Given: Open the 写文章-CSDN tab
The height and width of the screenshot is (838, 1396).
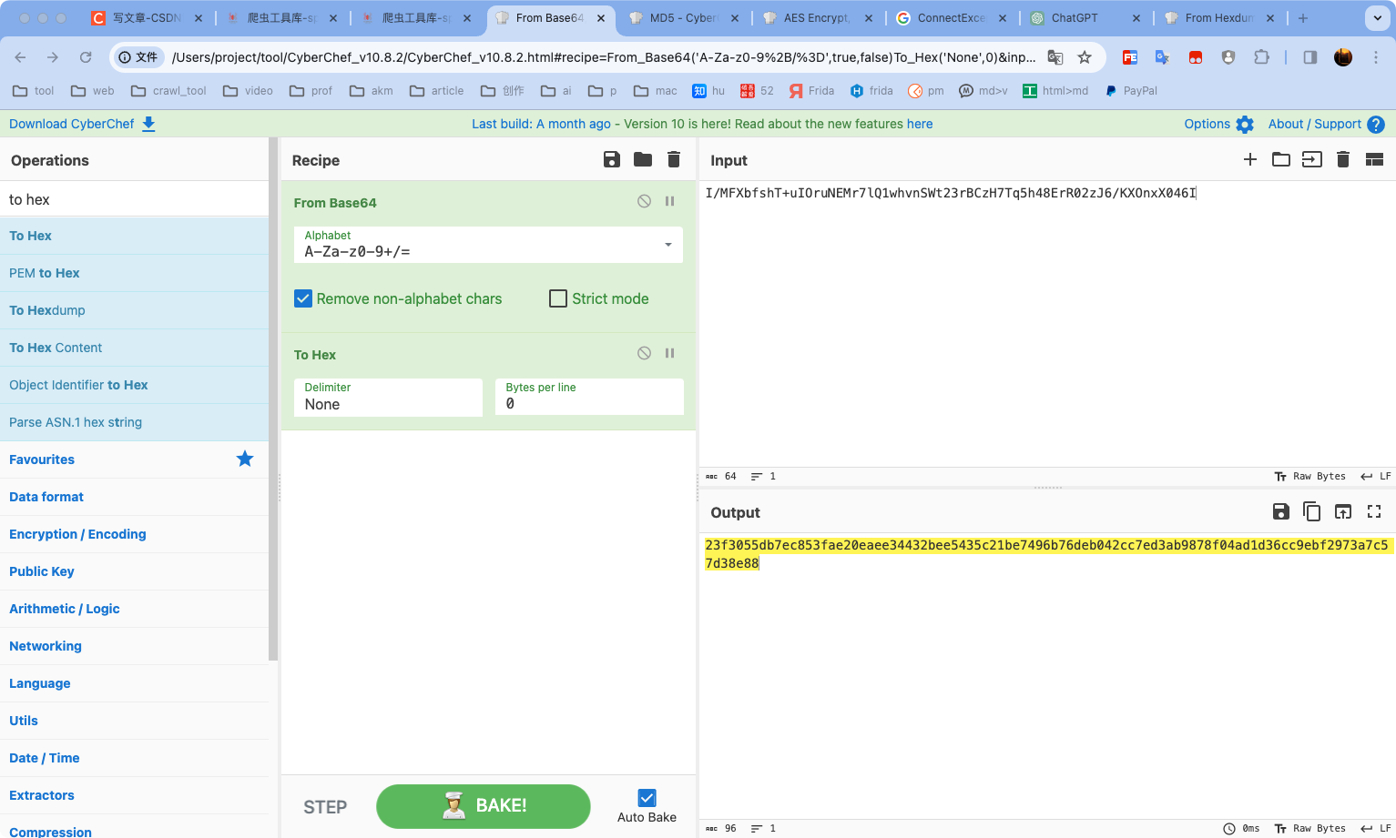Looking at the screenshot, I should [146, 18].
